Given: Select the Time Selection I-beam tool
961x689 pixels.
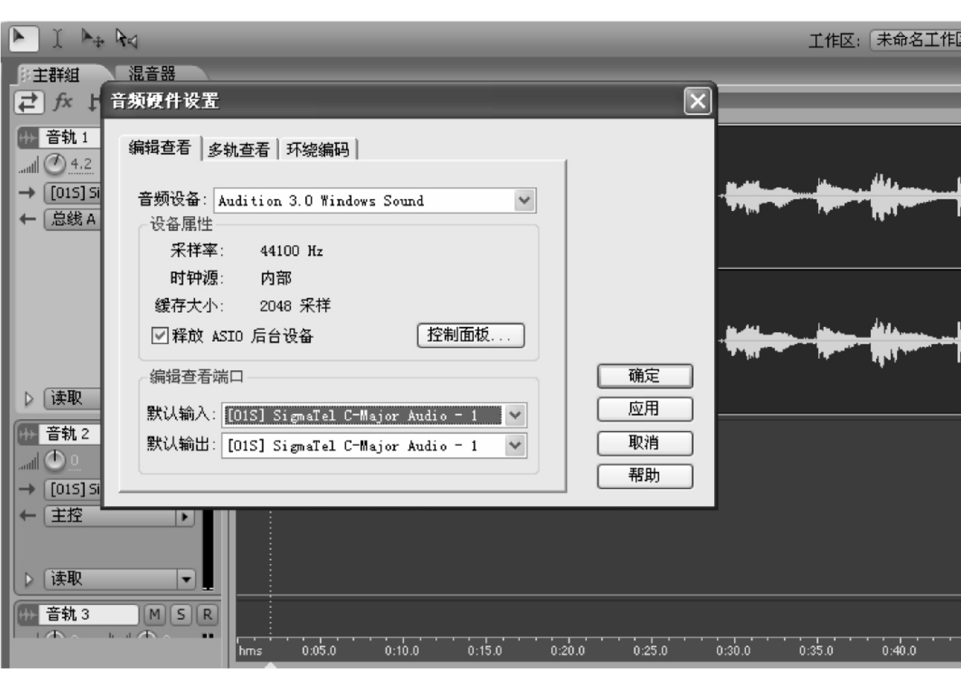Looking at the screenshot, I should [x=58, y=39].
